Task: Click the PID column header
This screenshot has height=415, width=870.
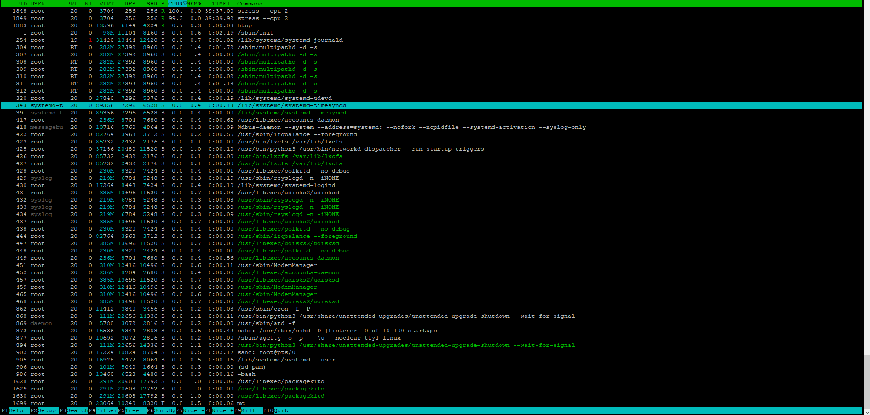Action: pos(21,4)
